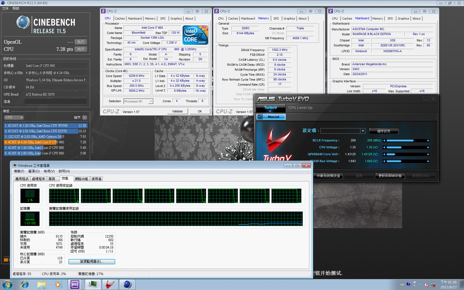Open About tab in the left CPU-Z window

pos(189,19)
